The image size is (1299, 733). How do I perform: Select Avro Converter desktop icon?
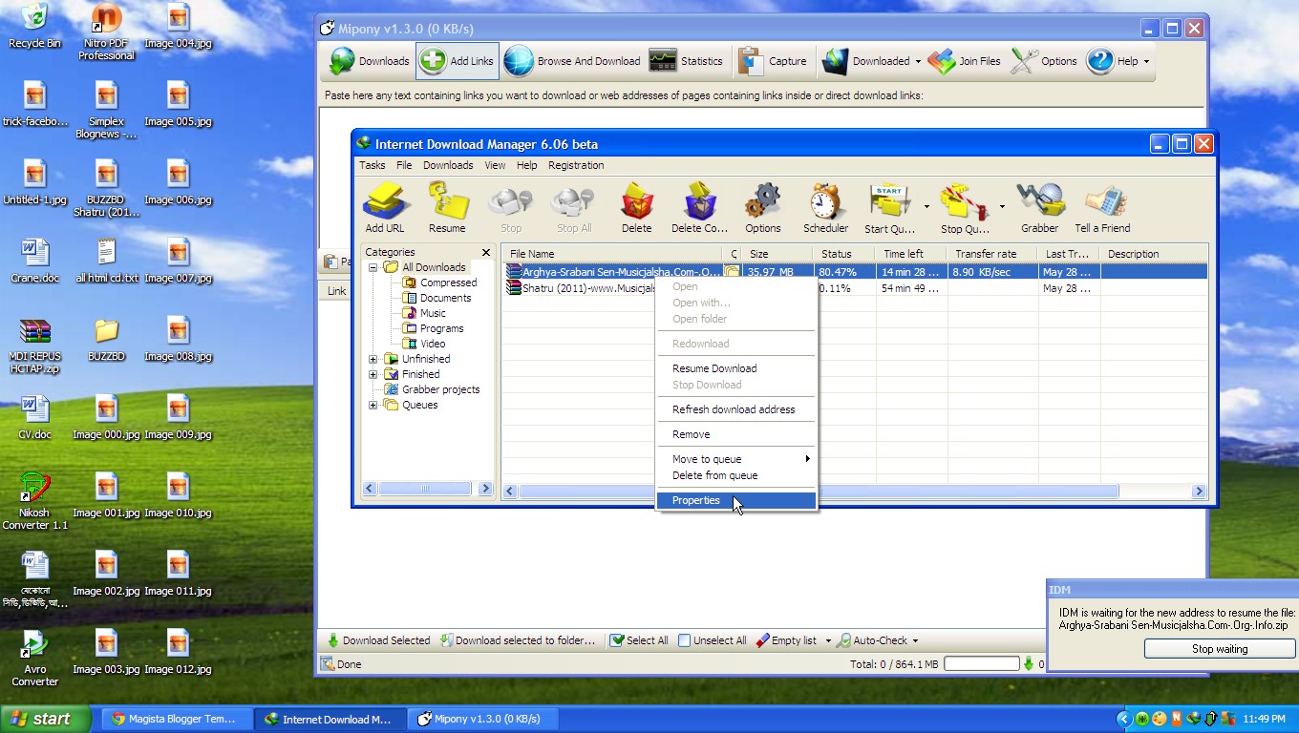pos(34,658)
